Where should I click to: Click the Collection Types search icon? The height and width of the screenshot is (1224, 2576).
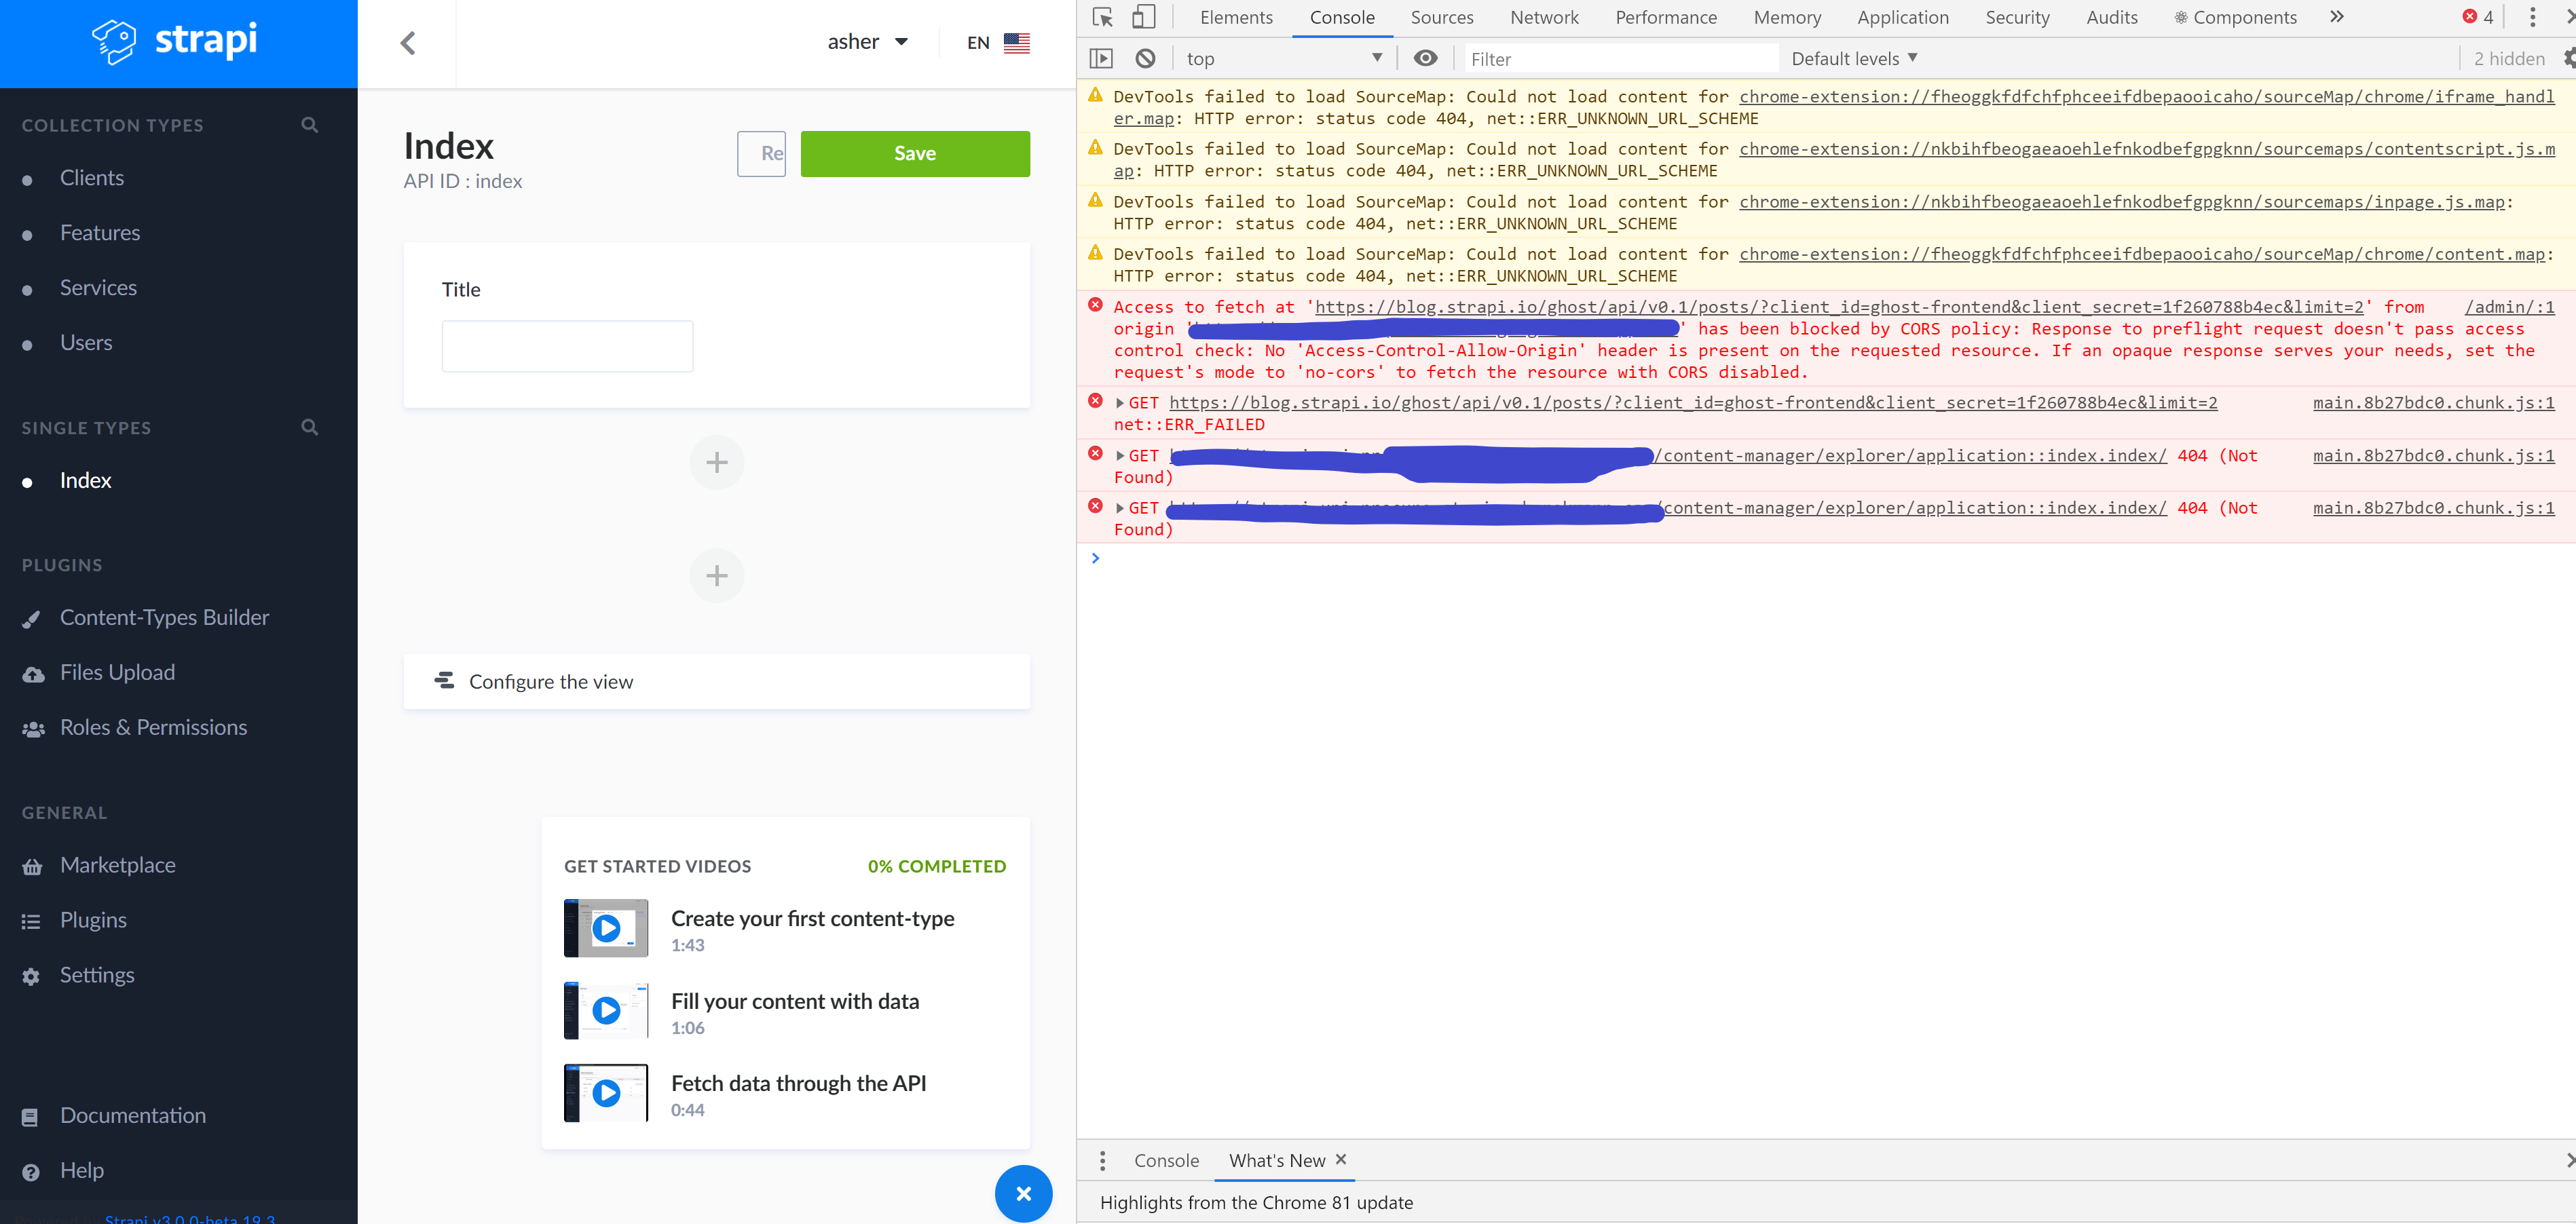(310, 125)
